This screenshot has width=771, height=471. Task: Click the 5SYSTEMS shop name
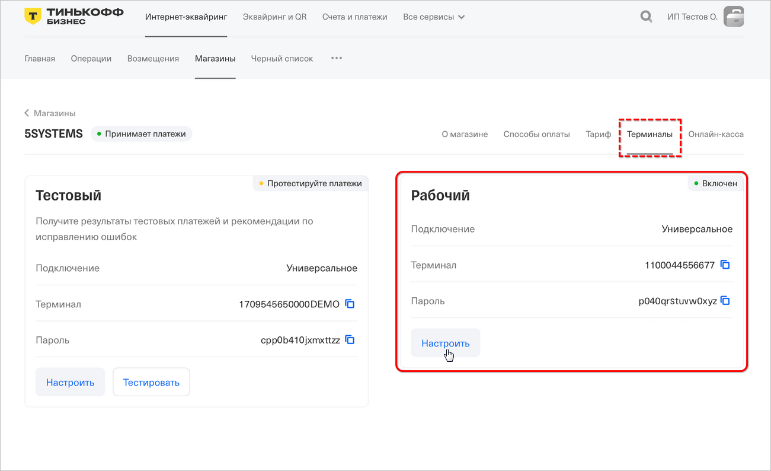click(53, 133)
